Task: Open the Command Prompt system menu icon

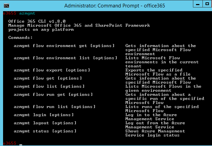Action: click(x=6, y=5)
